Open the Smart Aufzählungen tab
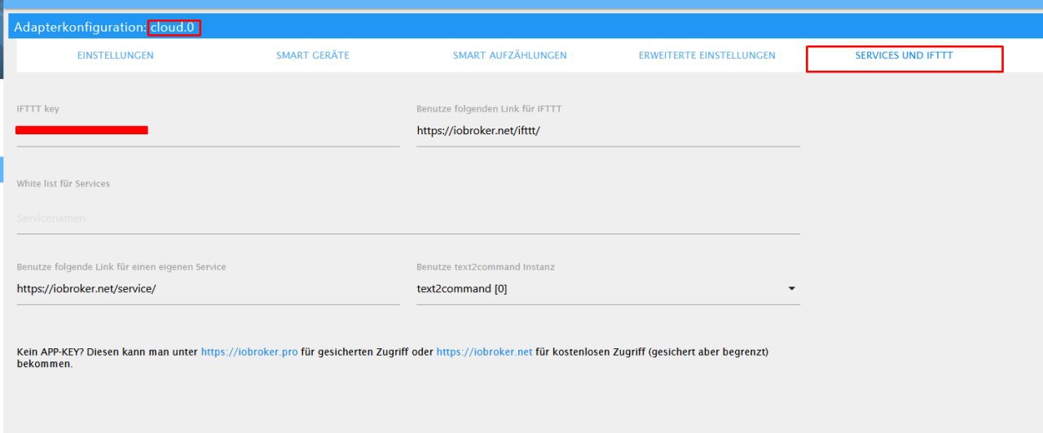Image resolution: width=1043 pixels, height=433 pixels. pos(509,55)
